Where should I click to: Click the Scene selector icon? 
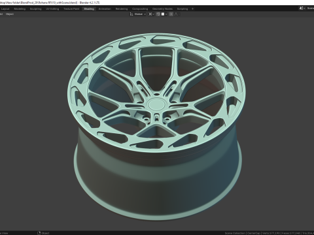(302, 8)
